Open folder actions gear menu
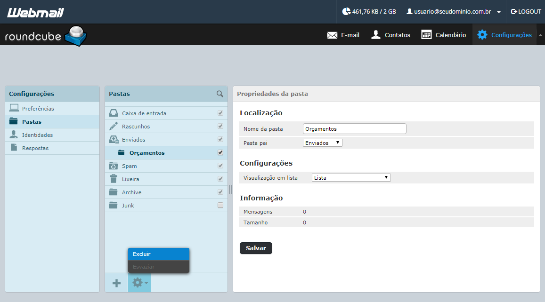This screenshot has width=545, height=302. [139, 283]
